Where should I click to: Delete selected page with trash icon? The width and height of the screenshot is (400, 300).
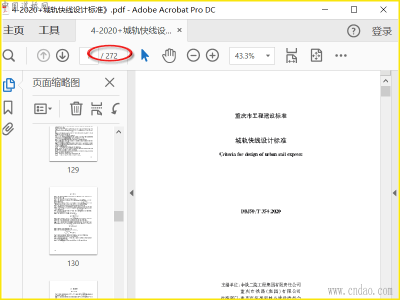click(76, 108)
